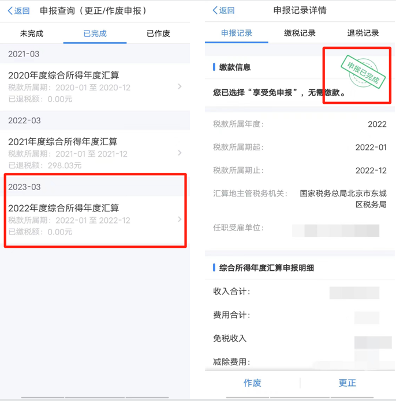Screen dimensions: 396x401
Task: Switch to the 缴税记录 tab
Action: coord(300,33)
